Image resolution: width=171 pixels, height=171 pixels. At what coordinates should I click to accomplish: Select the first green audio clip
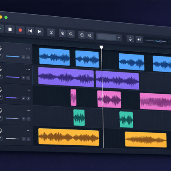(79, 118)
